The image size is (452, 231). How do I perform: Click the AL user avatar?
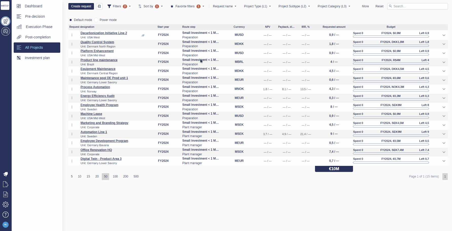click(6, 224)
